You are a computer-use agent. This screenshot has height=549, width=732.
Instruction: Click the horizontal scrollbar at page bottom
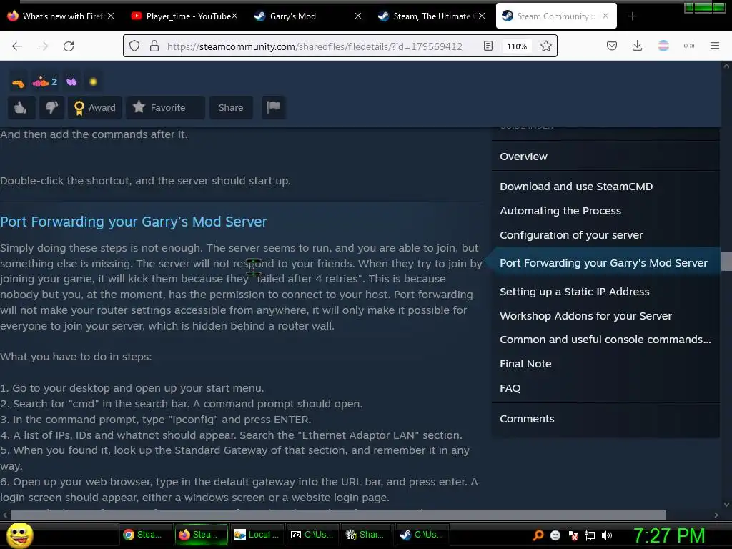pyautogui.click(x=338, y=515)
